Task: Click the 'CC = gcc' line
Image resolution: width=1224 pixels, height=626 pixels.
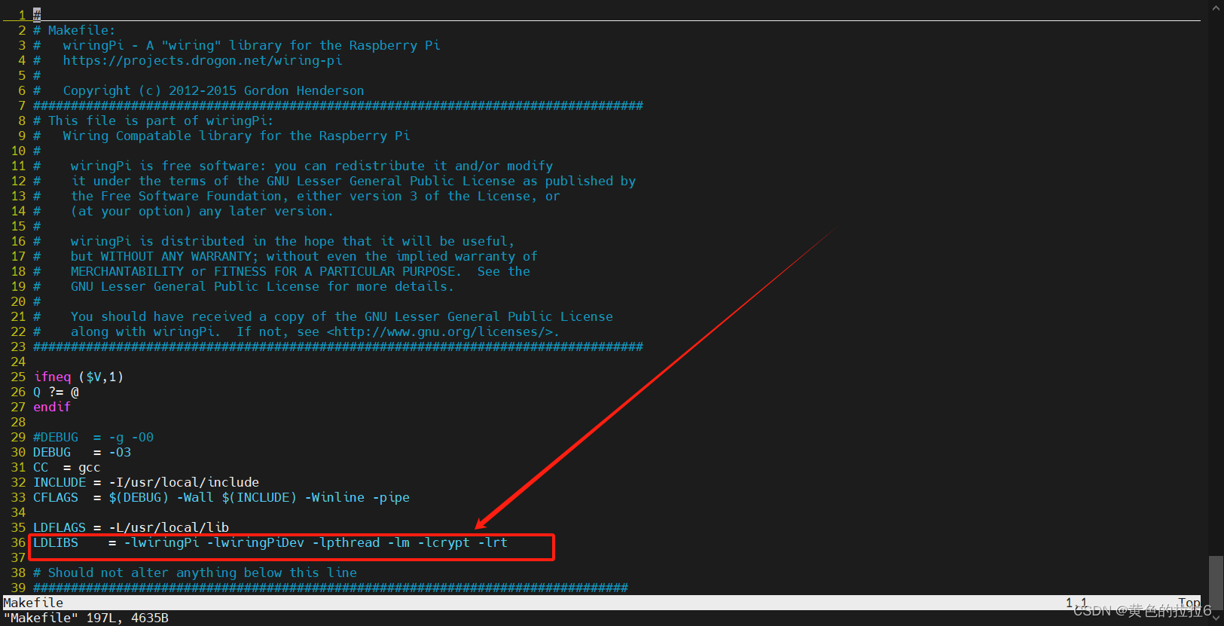Action: click(67, 467)
